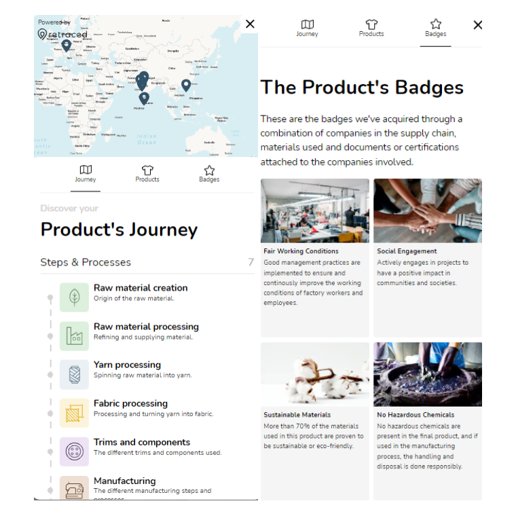Open the Fair Working Conditions badge image

(x=315, y=210)
